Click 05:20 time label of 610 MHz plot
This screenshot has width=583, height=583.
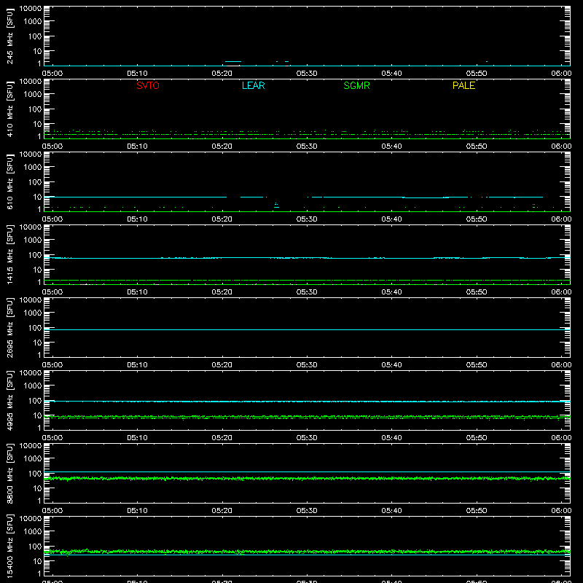click(222, 219)
